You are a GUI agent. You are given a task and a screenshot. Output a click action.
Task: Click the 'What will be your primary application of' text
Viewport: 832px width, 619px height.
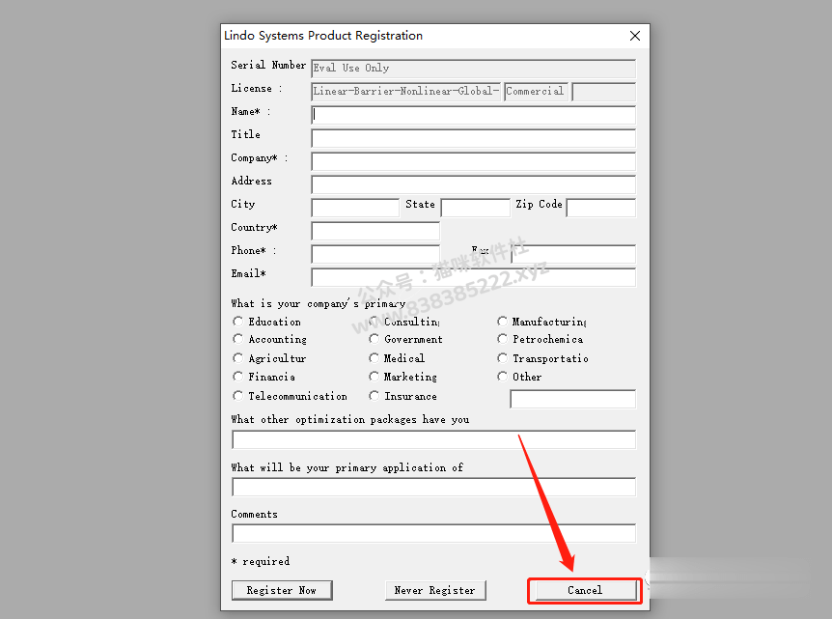(x=347, y=467)
